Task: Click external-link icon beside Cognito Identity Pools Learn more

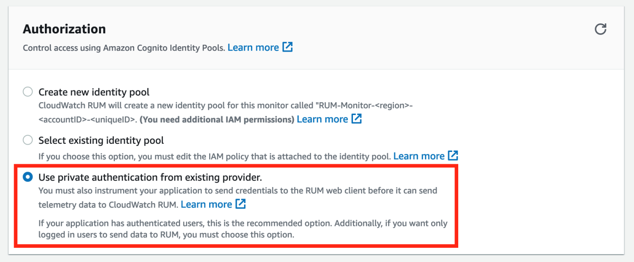Action: pyautogui.click(x=287, y=47)
